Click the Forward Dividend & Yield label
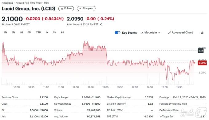This screenshot has width=209, height=120. pyautogui.click(x=173, y=104)
